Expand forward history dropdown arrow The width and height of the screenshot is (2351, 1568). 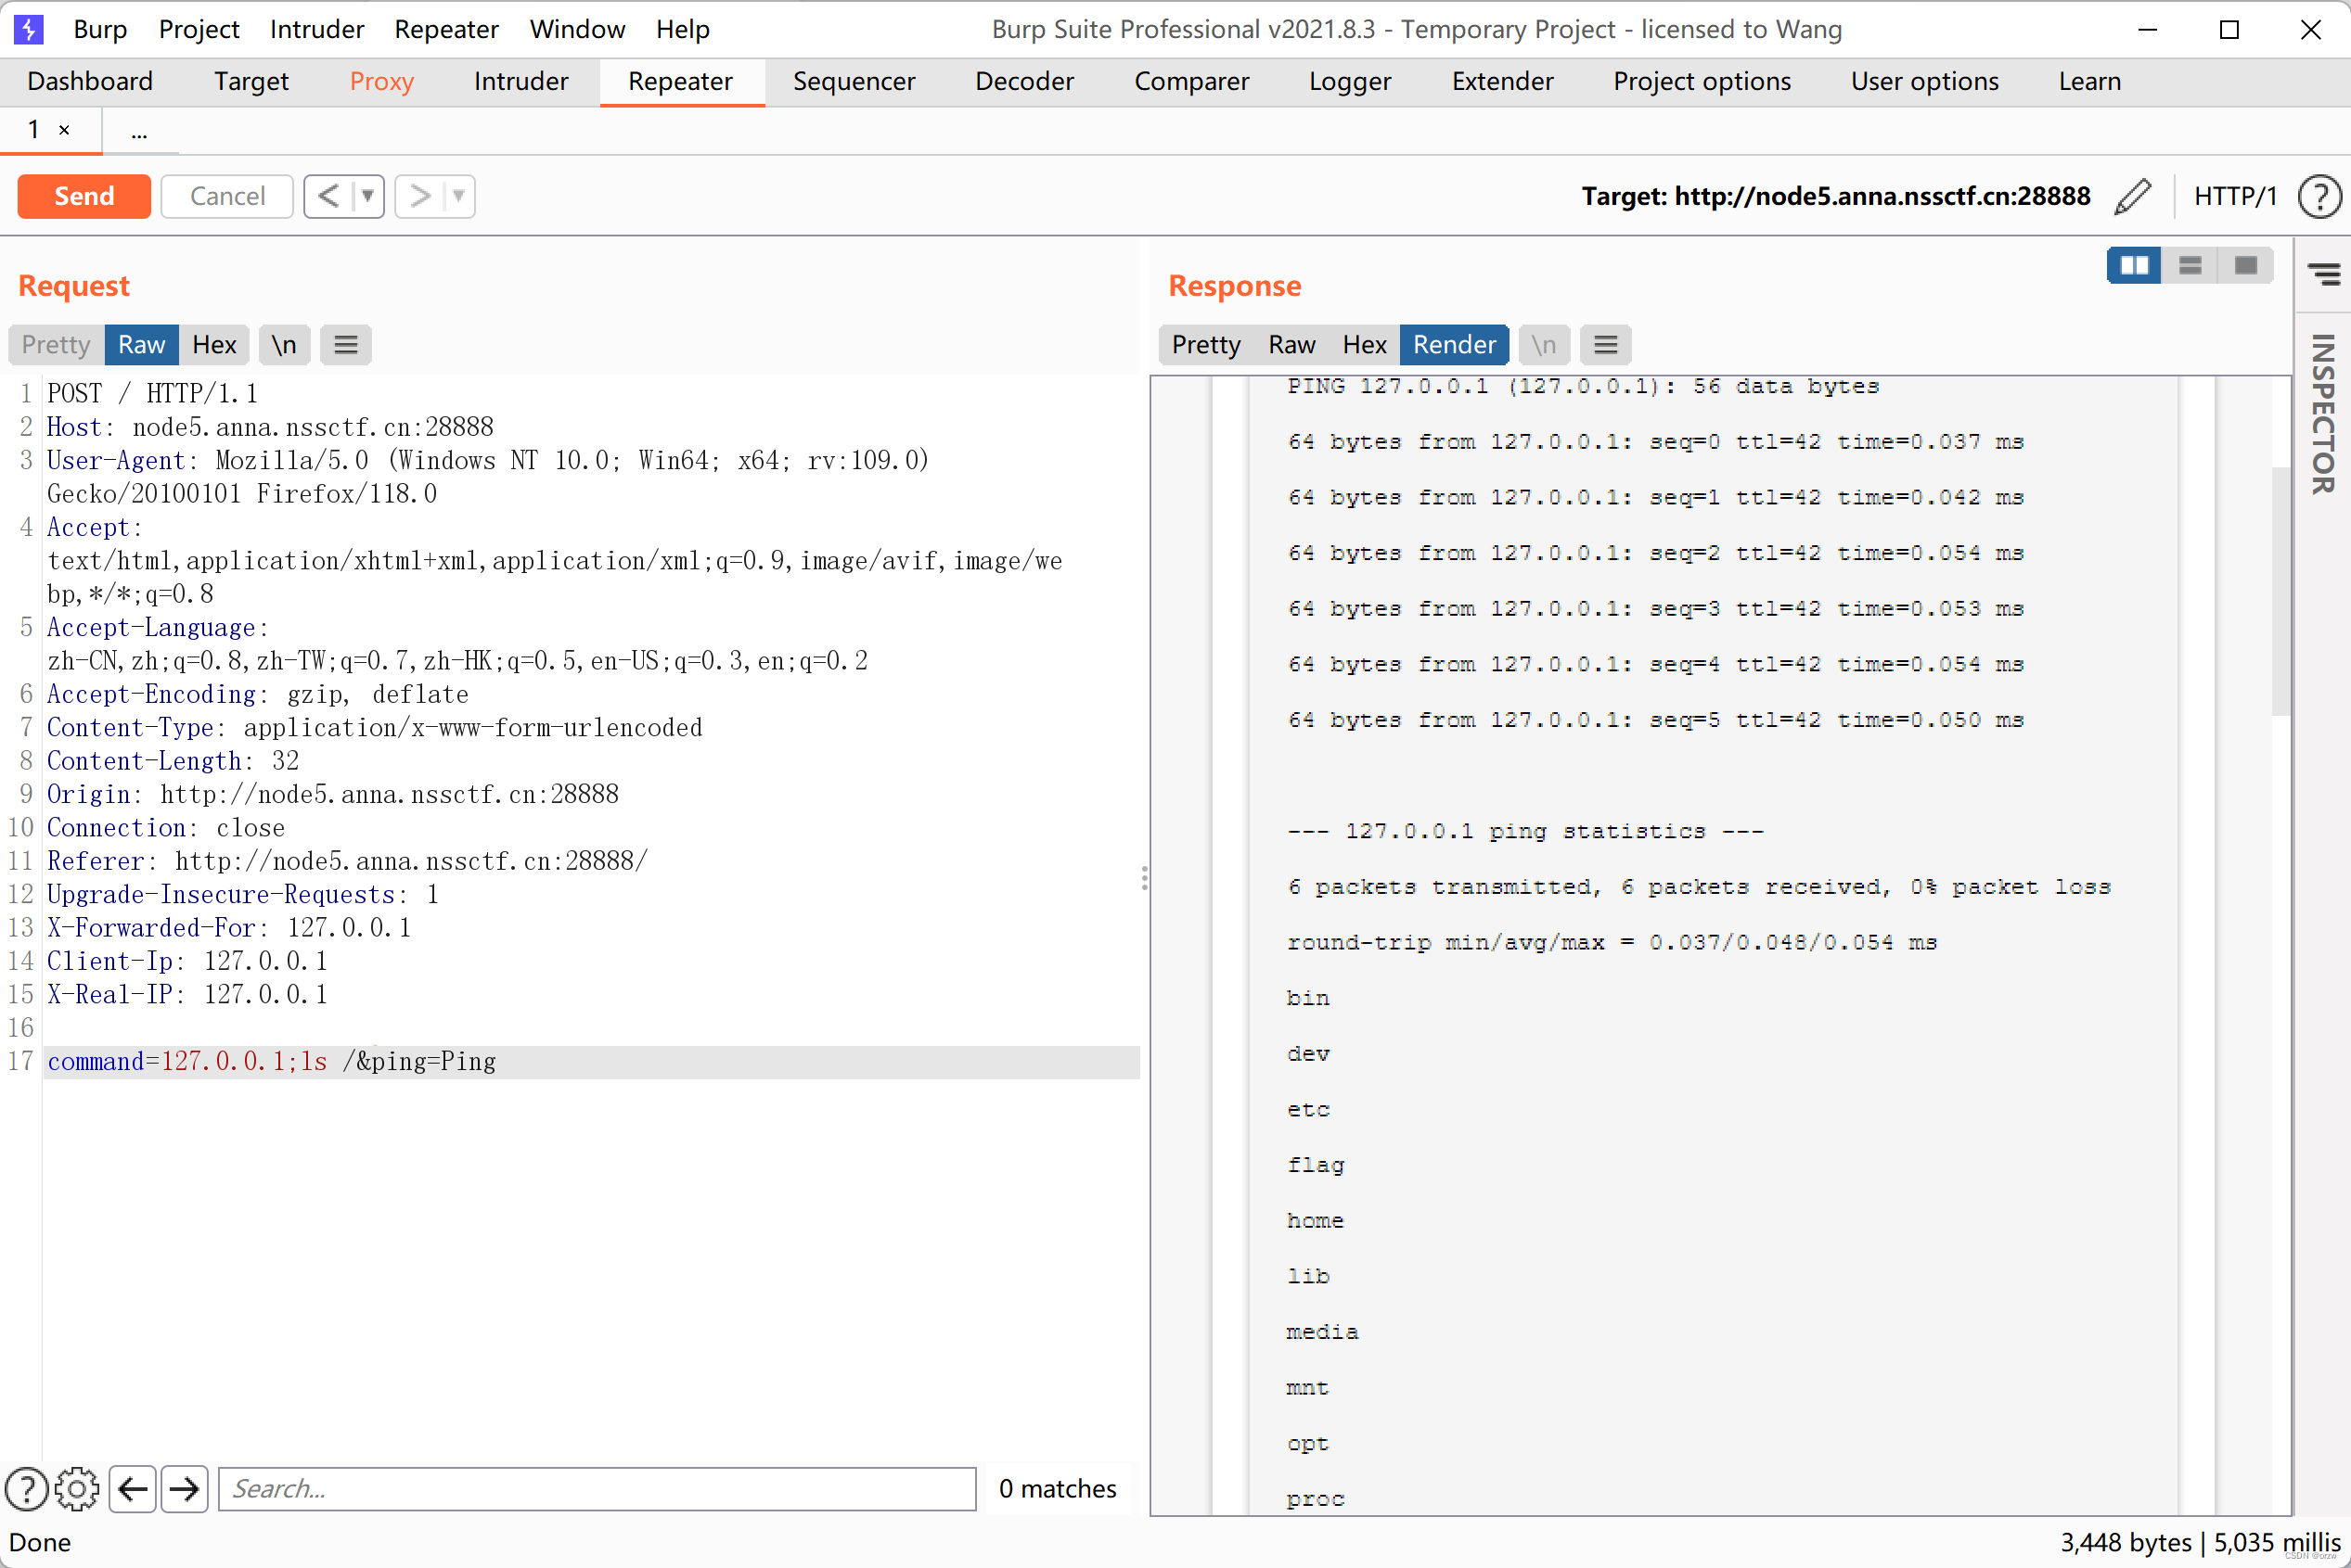[x=458, y=196]
